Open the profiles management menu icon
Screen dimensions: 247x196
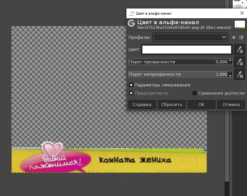click(x=241, y=38)
